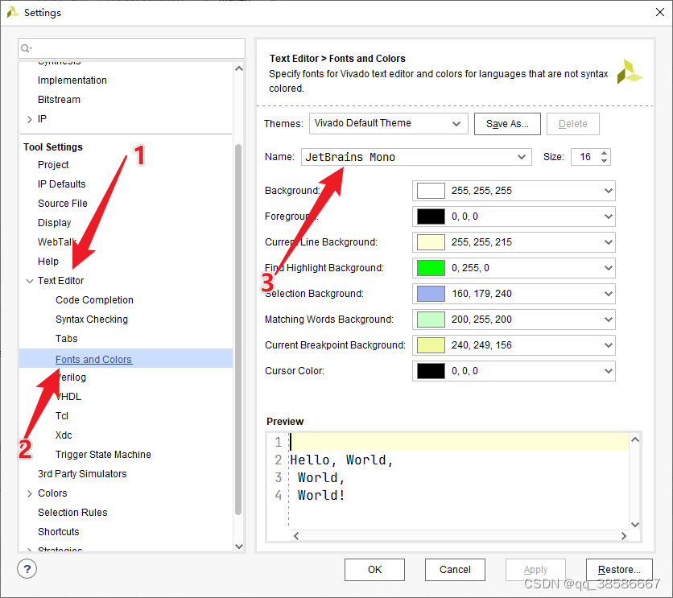Click the font Size input field
Screen dimensions: 673x598
point(585,157)
